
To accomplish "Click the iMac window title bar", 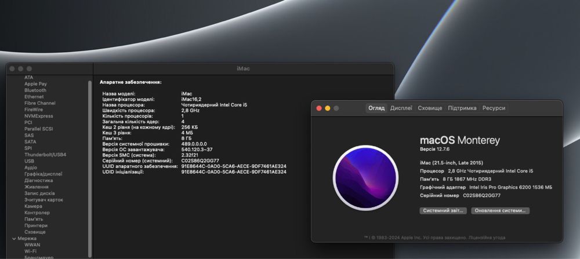I will 244,69.
